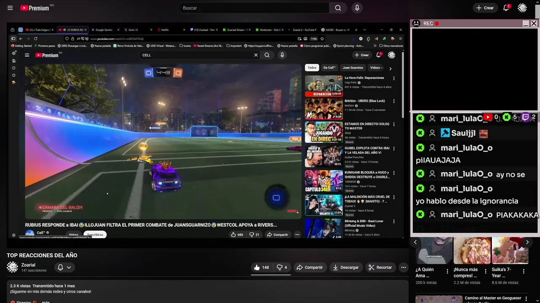The height and width of the screenshot is (303, 540).
Task: Open the notifications bell in the page header
Action: click(x=506, y=8)
